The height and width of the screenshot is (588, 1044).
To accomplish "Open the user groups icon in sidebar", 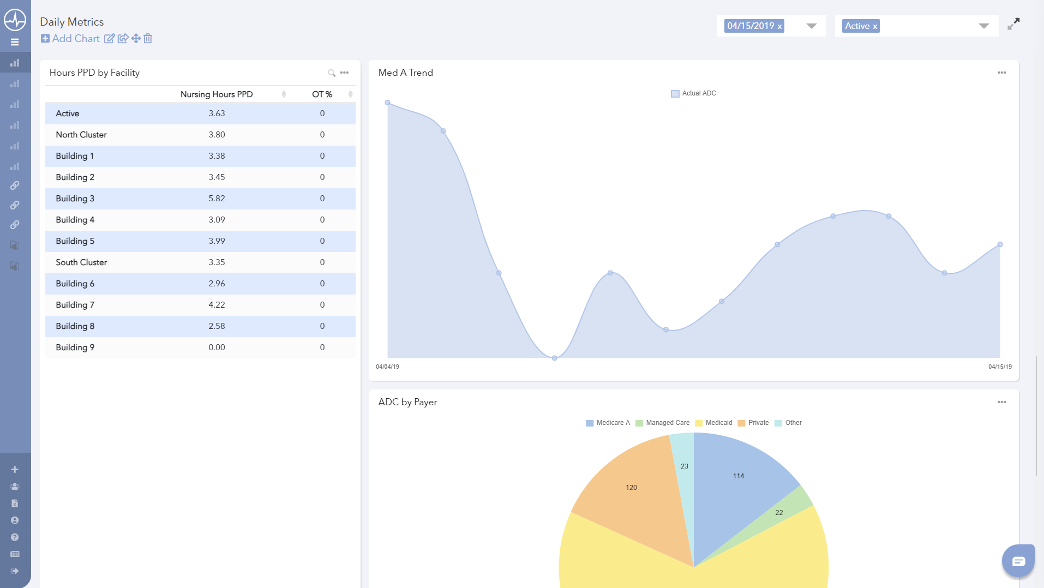I will [15, 486].
